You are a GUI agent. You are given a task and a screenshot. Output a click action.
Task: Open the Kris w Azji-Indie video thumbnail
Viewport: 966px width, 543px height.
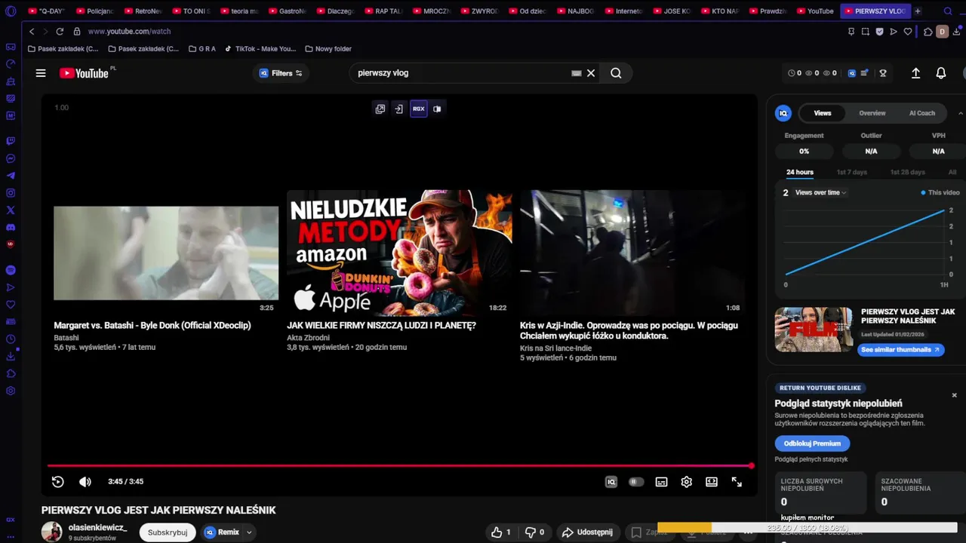[632, 252]
